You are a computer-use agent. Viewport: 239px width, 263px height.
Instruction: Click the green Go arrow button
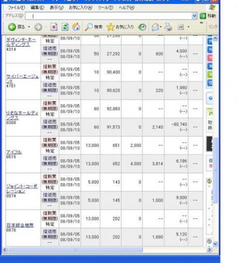click(203, 16)
